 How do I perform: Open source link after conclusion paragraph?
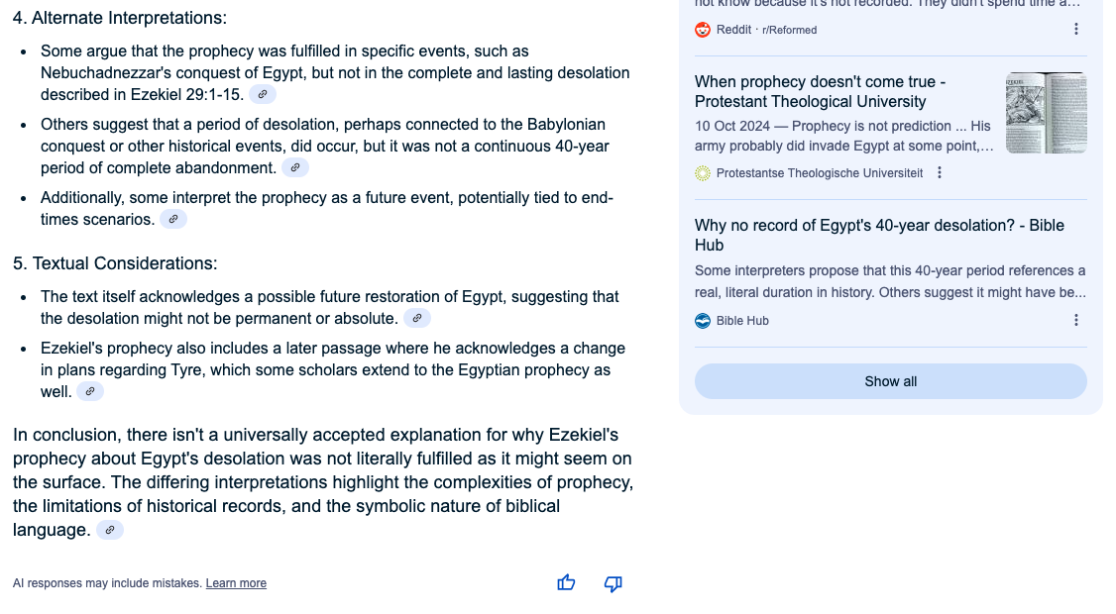[110, 530]
